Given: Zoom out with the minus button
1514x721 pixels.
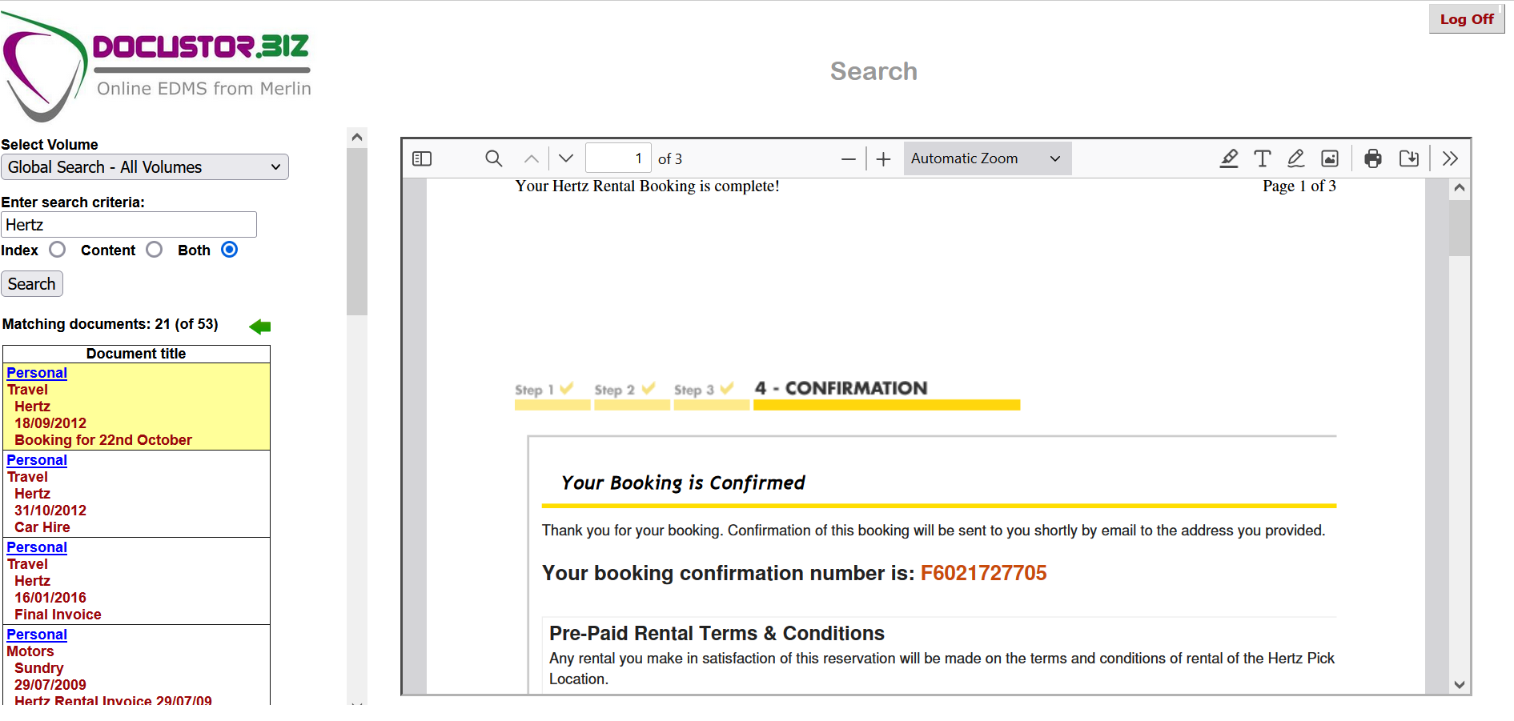Looking at the screenshot, I should click(x=849, y=158).
